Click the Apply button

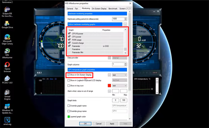pos(112,124)
